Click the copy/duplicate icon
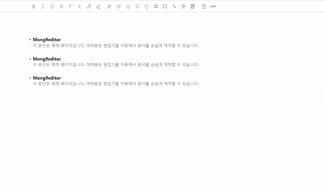This screenshot has height=186, width=325. coord(146,6)
